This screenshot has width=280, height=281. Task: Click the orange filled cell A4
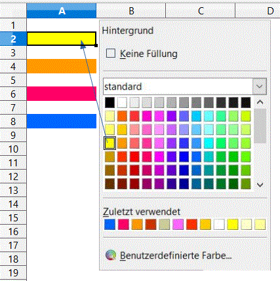[x=62, y=66]
